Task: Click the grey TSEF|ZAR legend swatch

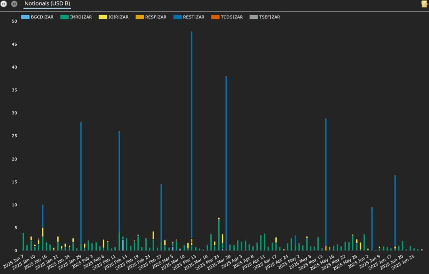Action: coord(253,17)
